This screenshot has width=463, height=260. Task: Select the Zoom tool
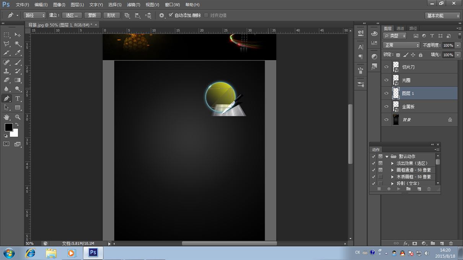pyautogui.click(x=18, y=117)
